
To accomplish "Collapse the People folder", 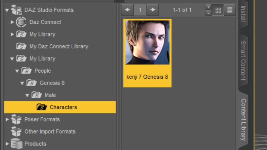I will 17,71.
